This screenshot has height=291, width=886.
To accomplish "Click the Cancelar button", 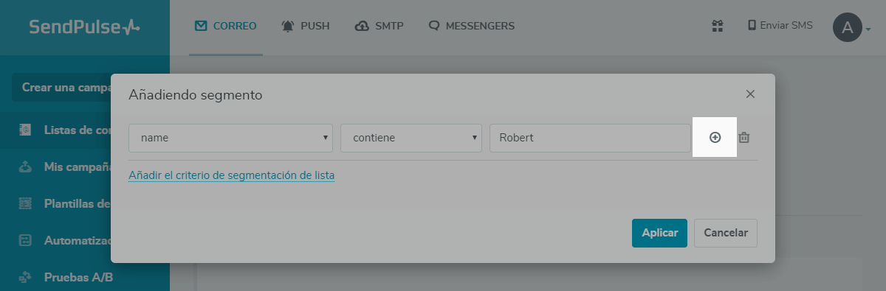I will pos(726,233).
